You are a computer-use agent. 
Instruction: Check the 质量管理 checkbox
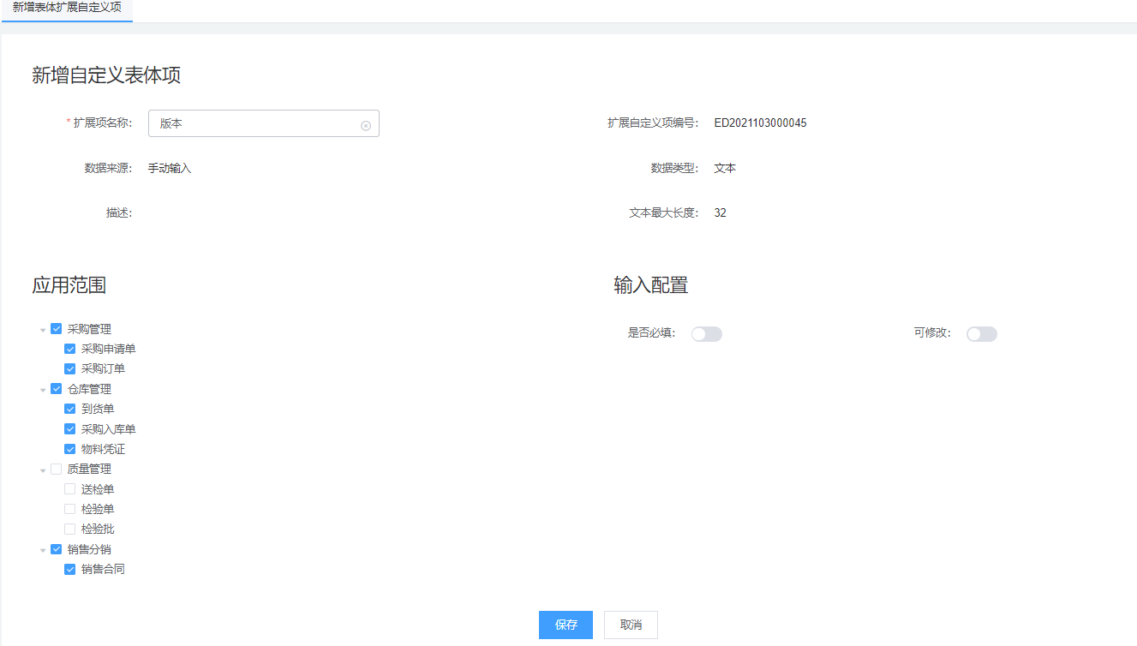click(57, 470)
